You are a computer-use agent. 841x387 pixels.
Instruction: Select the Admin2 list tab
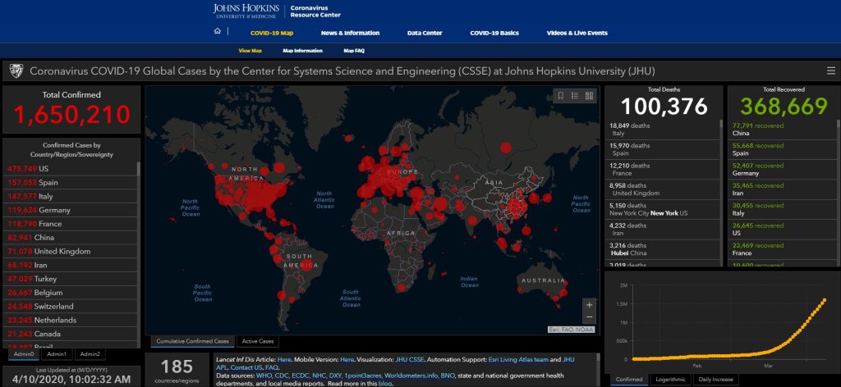(90, 354)
